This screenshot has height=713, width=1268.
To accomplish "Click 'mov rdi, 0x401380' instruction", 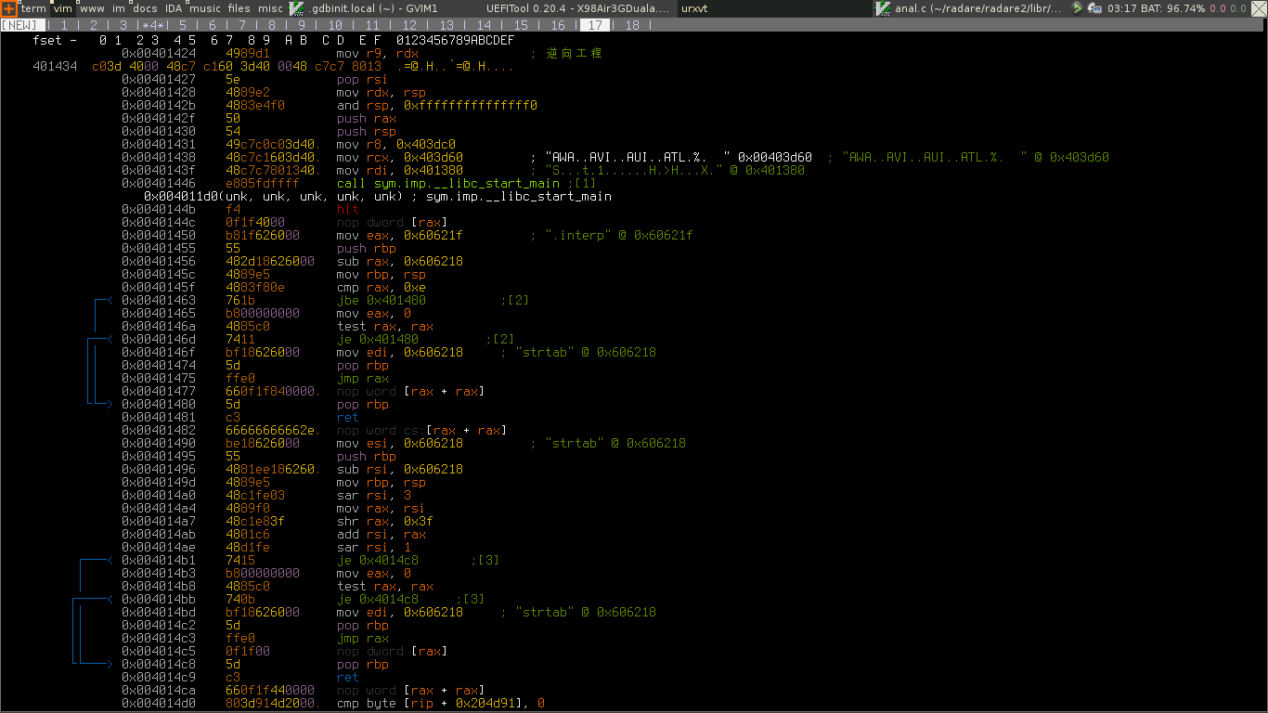I will pos(400,171).
